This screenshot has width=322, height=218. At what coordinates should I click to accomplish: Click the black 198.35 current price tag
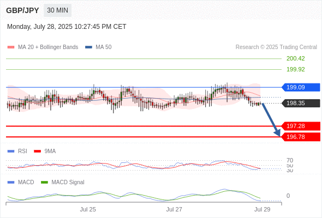[x=301, y=103]
